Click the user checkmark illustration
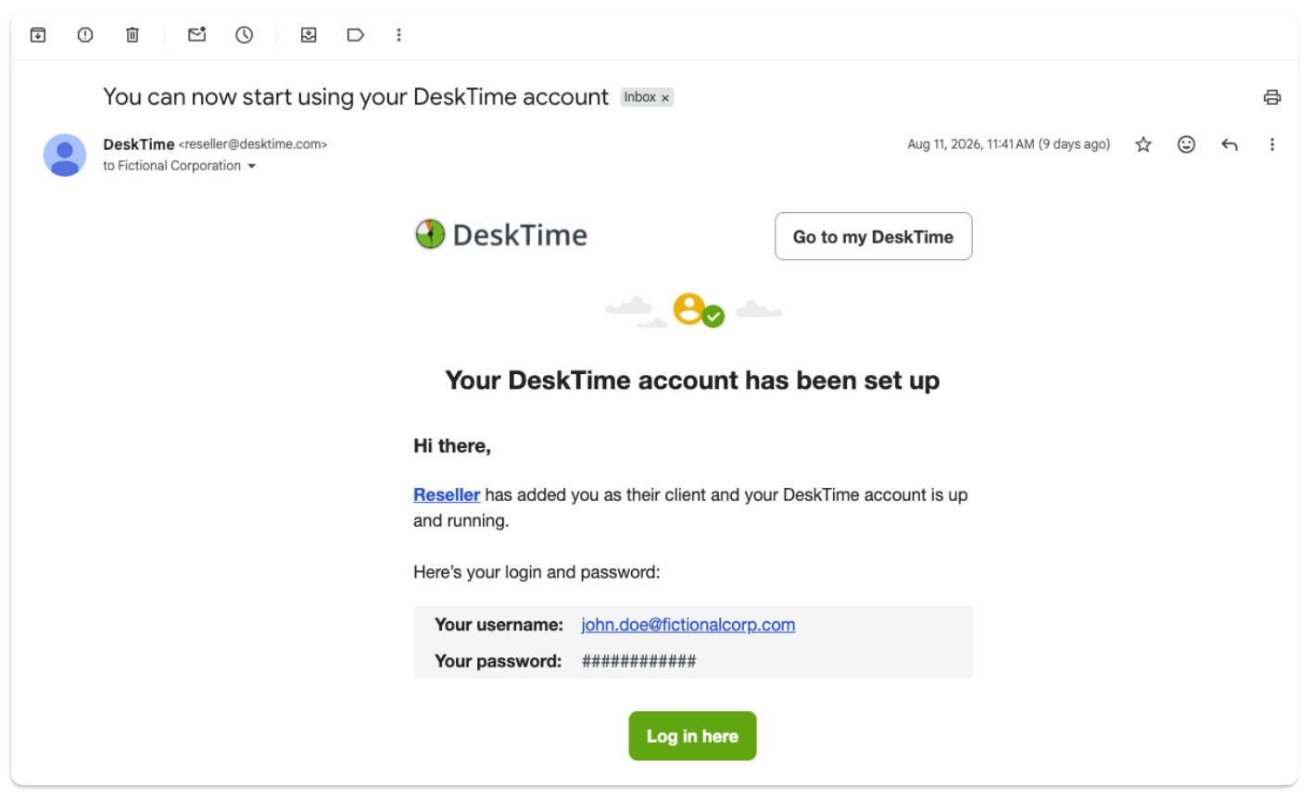The height and width of the screenshot is (798, 1313). (x=699, y=311)
